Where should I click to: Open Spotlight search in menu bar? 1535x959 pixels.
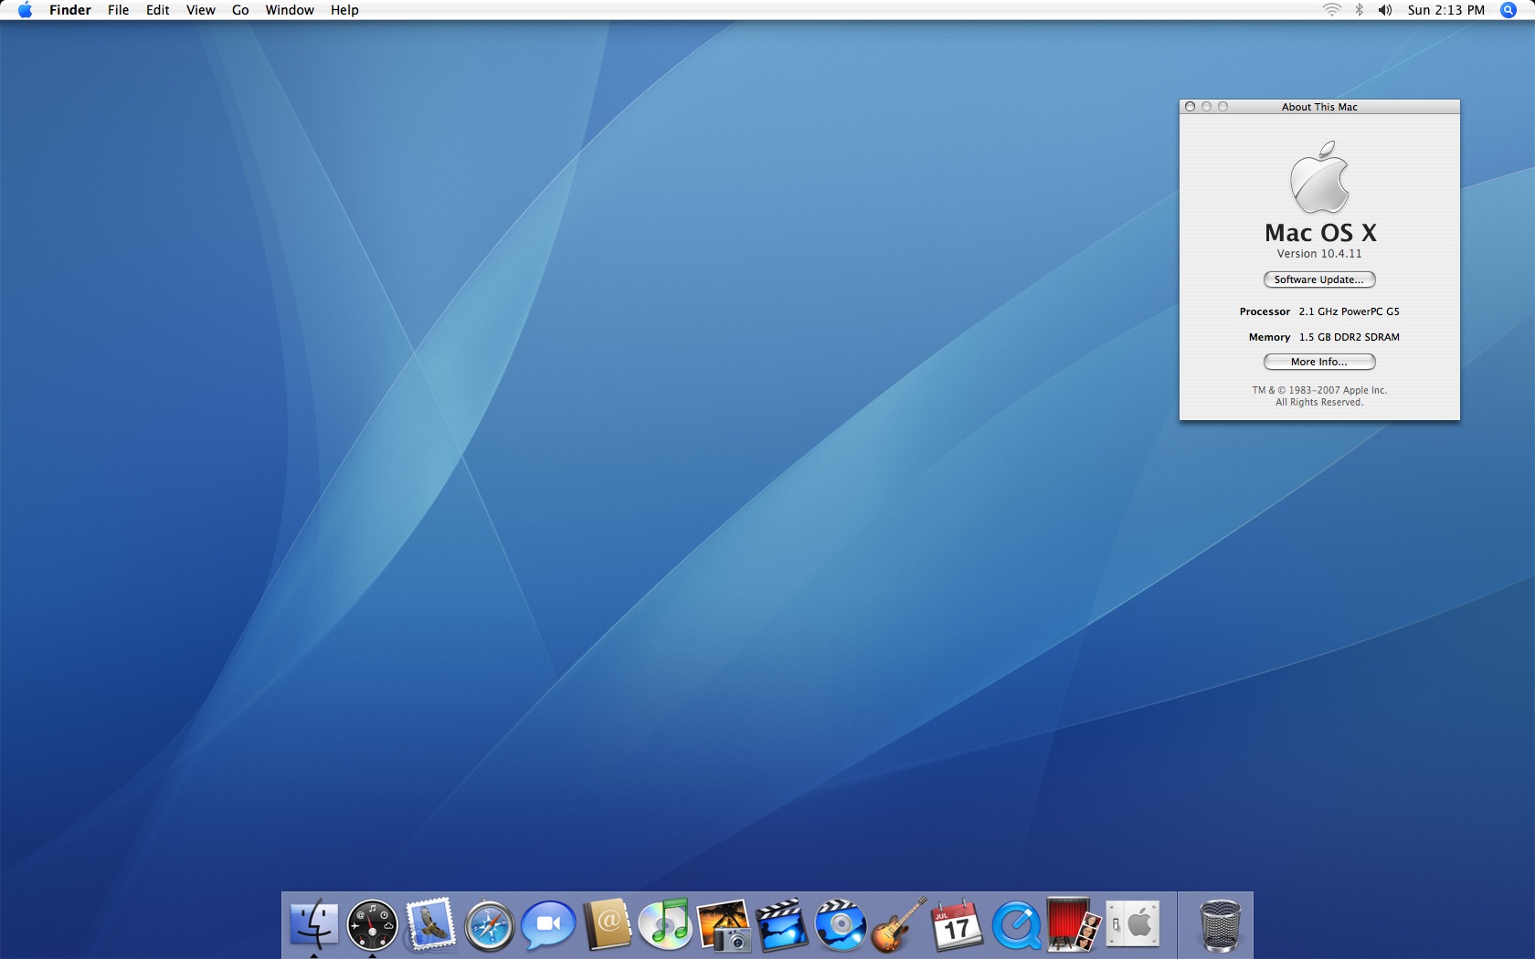pyautogui.click(x=1509, y=10)
